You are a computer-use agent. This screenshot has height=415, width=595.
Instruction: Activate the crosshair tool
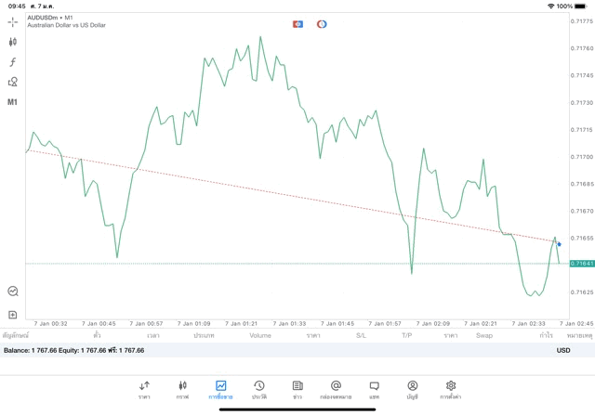13,21
